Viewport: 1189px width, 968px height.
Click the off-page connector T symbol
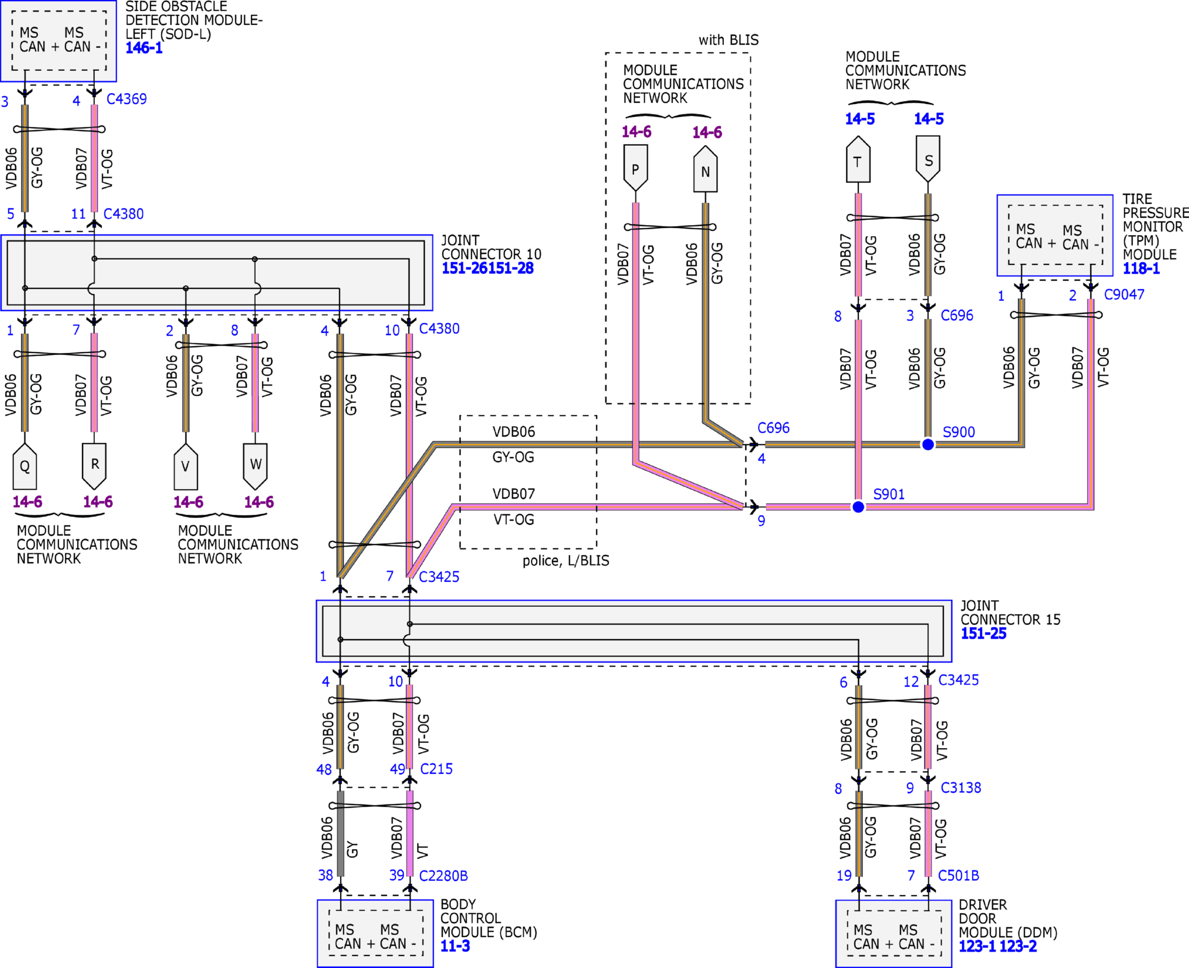tap(858, 161)
